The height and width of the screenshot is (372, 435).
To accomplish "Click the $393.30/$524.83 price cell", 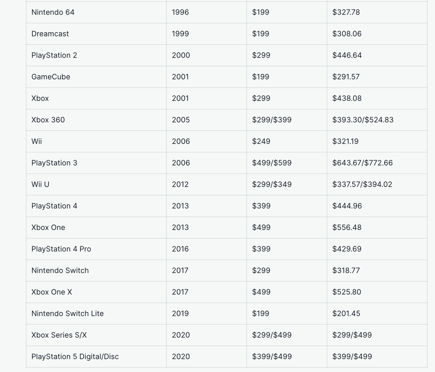I will tap(363, 120).
